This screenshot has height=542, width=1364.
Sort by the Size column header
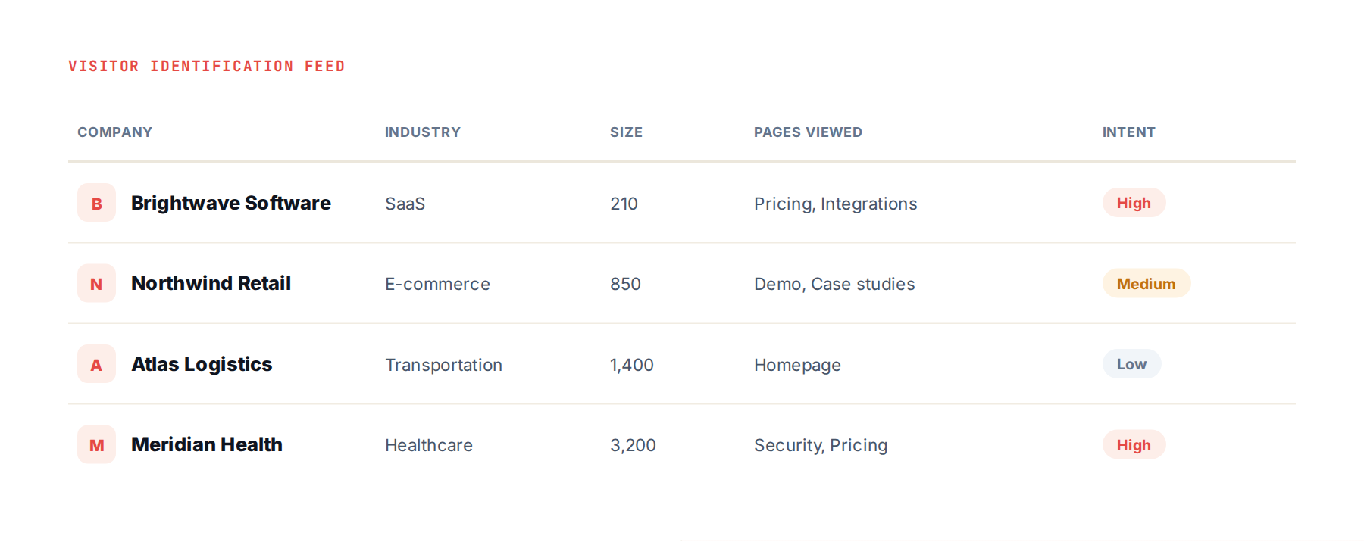(x=626, y=132)
